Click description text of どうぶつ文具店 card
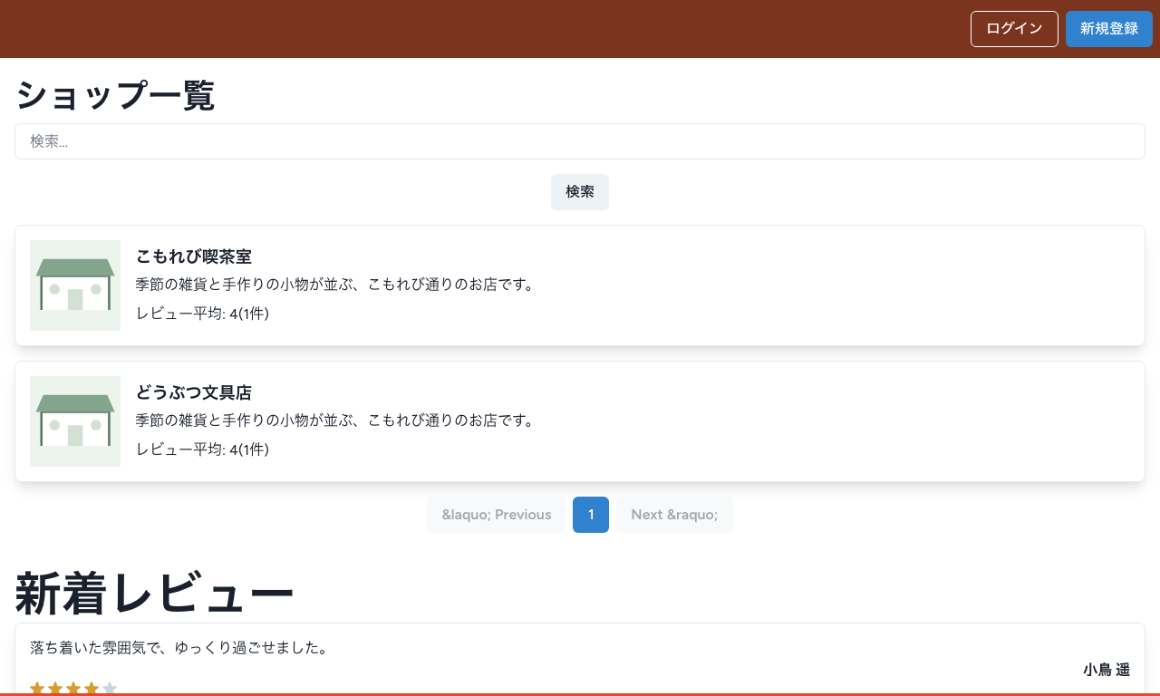Viewport: 1160px width, 696px height. [336, 420]
